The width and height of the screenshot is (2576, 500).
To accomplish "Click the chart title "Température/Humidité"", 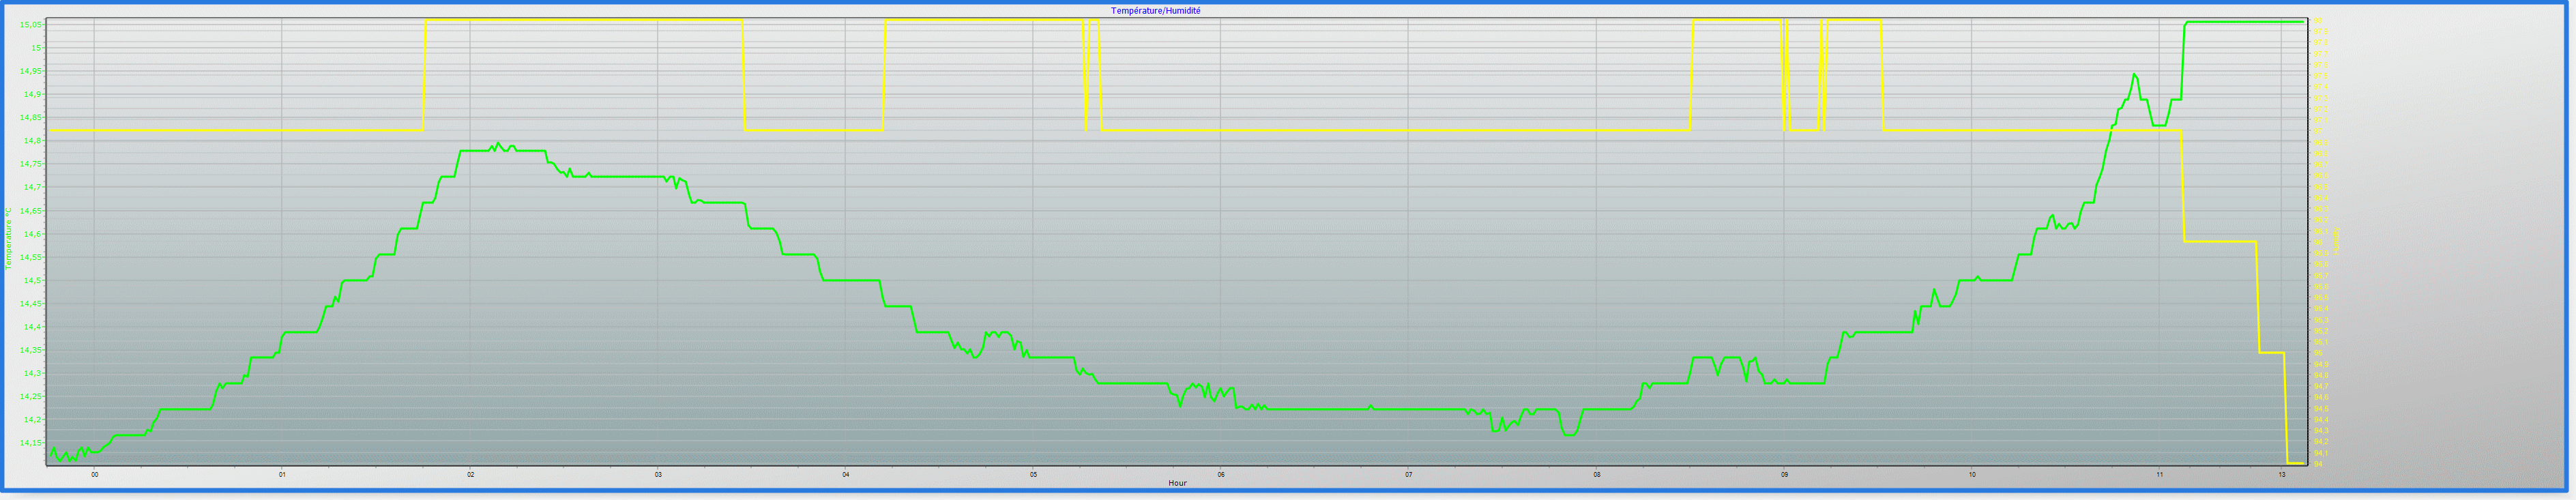I will pyautogui.click(x=1156, y=11).
